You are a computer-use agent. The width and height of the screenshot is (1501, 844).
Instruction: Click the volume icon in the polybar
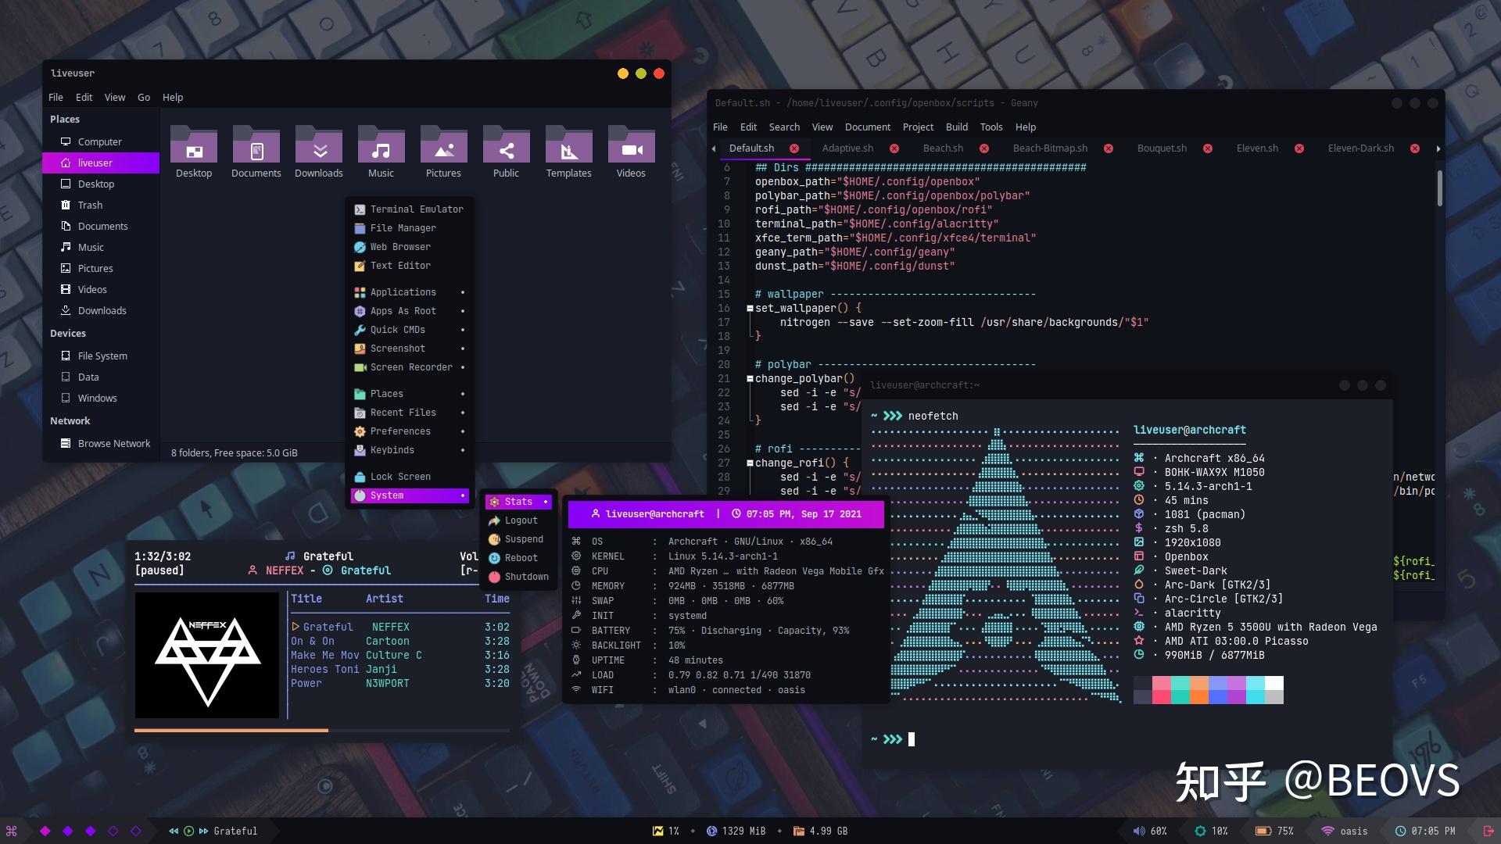(x=1139, y=831)
